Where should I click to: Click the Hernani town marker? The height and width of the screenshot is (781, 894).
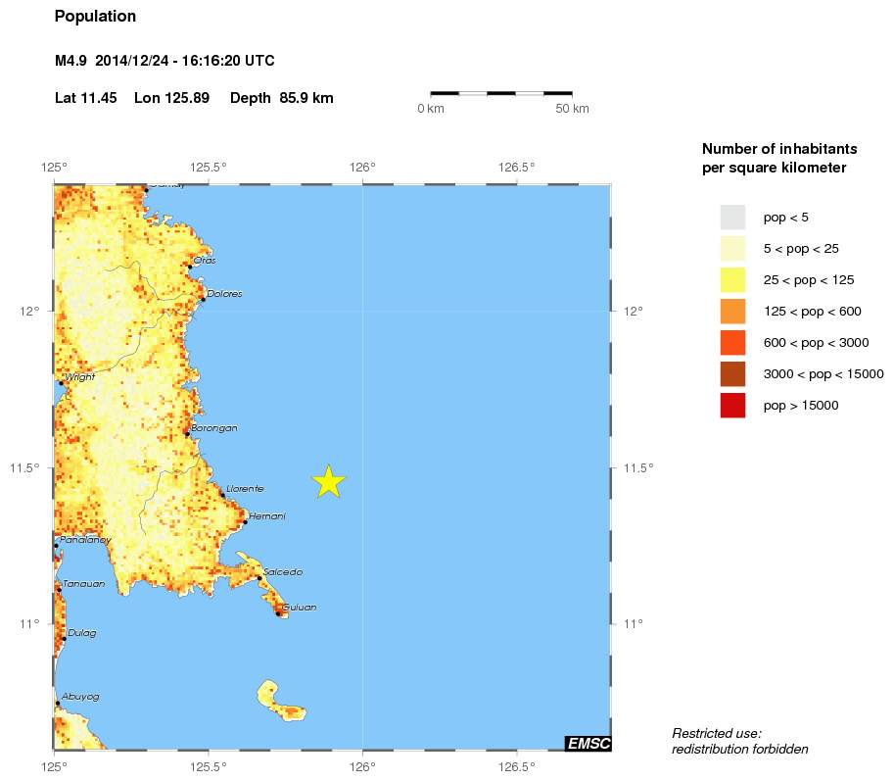(x=244, y=521)
